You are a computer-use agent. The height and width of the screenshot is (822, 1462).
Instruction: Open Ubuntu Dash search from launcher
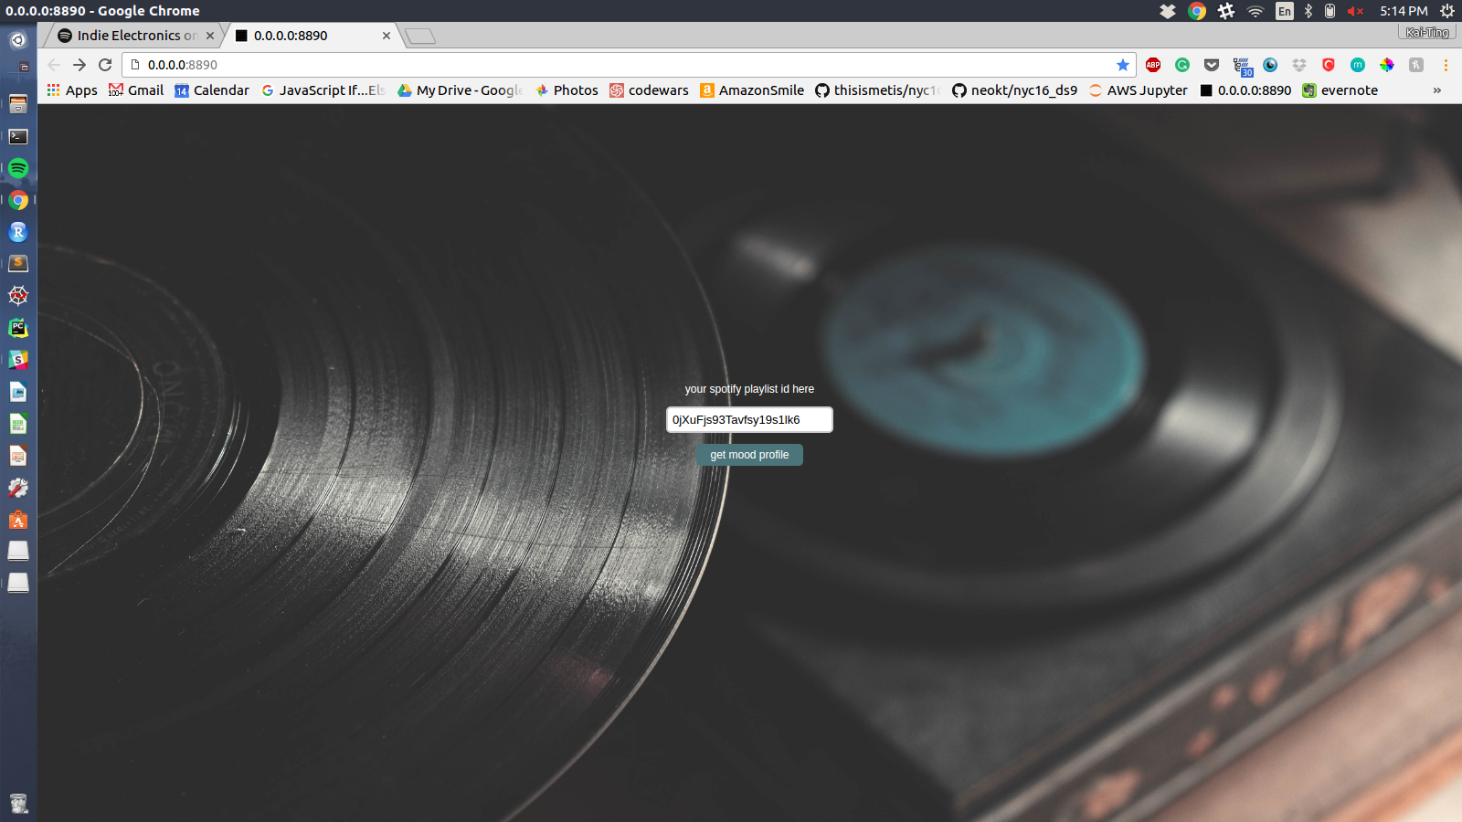pyautogui.click(x=18, y=40)
